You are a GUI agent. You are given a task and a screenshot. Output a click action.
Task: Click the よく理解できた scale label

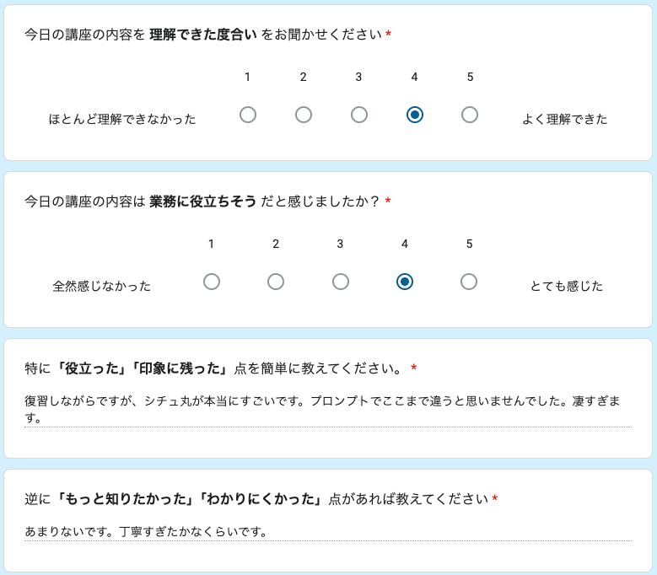565,119
